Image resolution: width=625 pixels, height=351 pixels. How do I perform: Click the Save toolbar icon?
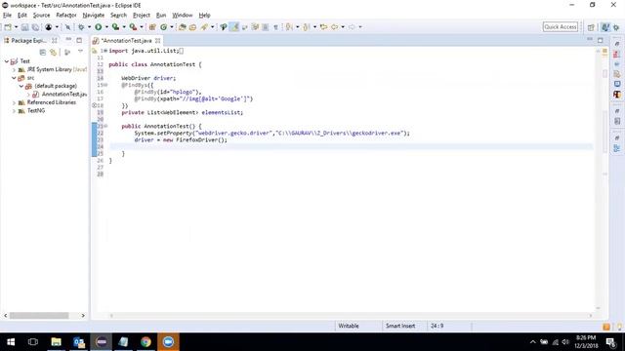pyautogui.click(x=24, y=27)
